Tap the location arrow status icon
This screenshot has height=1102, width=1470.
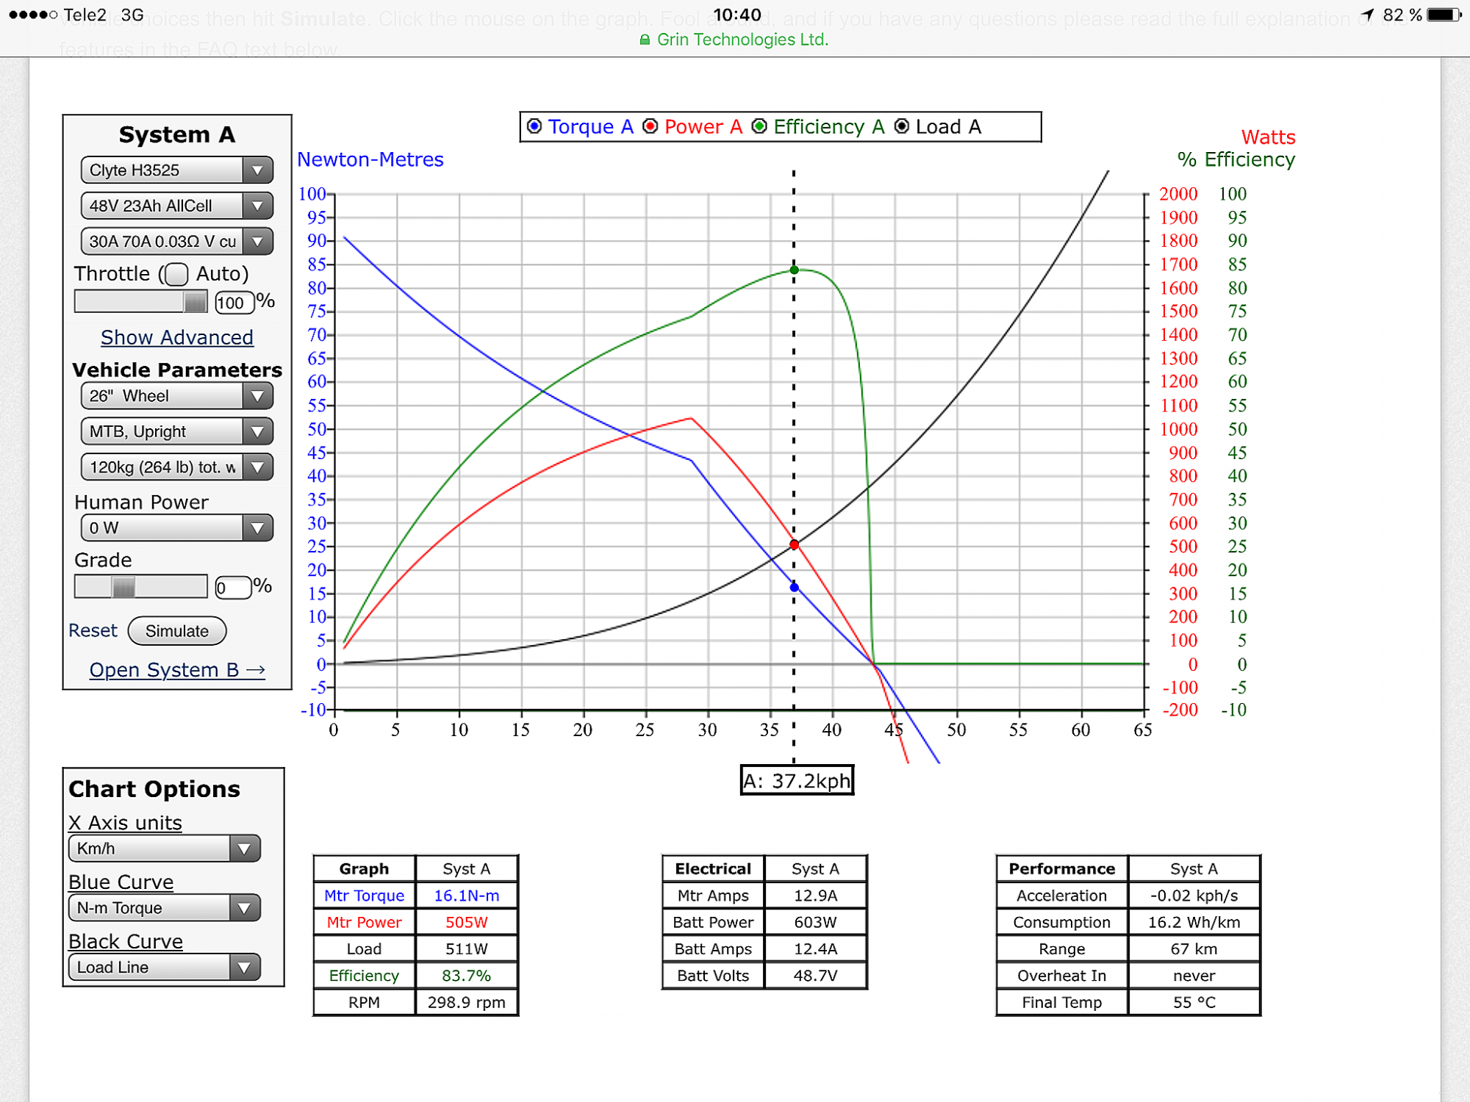tap(1368, 15)
